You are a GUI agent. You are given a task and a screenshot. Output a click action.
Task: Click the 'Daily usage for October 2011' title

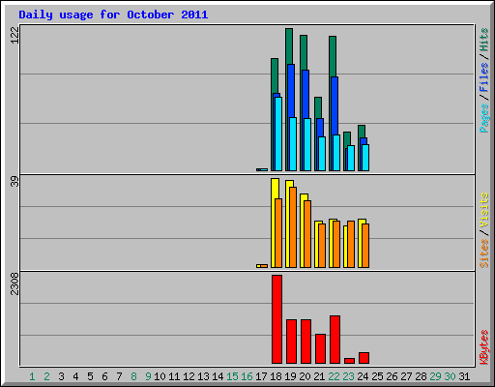pos(113,15)
